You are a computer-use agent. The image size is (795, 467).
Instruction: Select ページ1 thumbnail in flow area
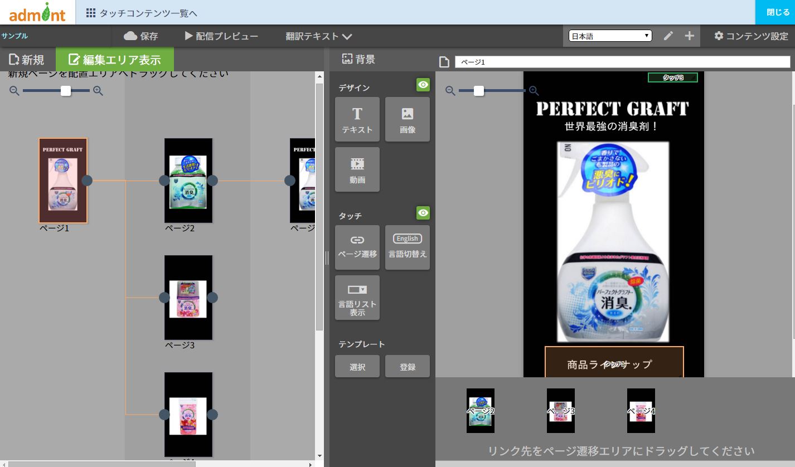(63, 181)
